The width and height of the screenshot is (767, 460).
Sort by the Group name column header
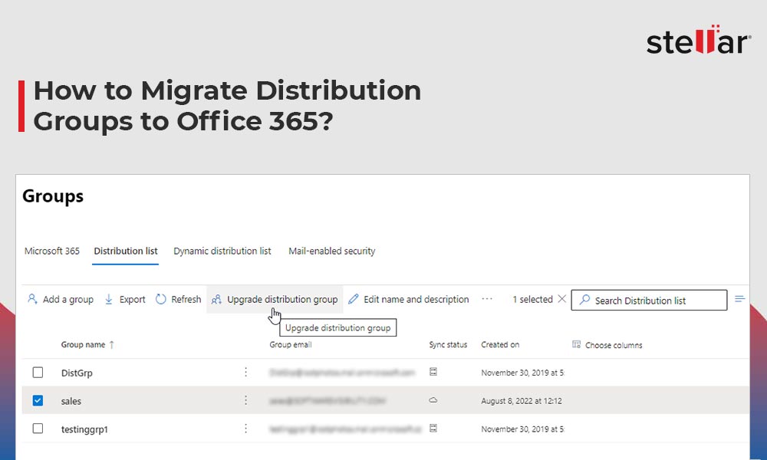(x=83, y=345)
